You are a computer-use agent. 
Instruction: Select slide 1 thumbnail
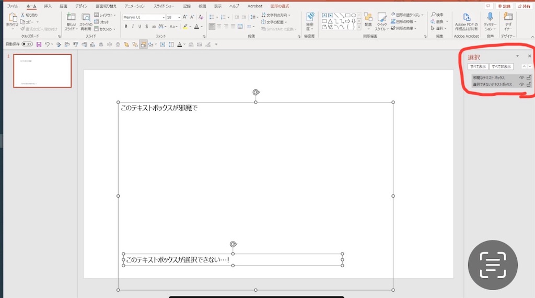(42, 71)
